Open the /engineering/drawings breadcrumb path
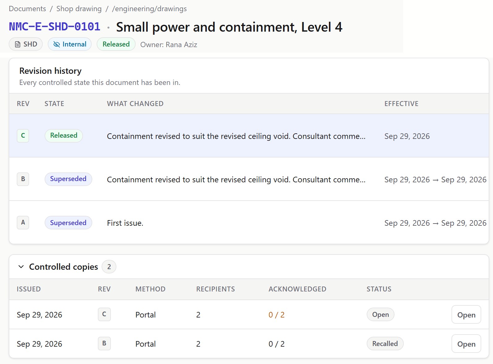493x364 pixels. 149,9
